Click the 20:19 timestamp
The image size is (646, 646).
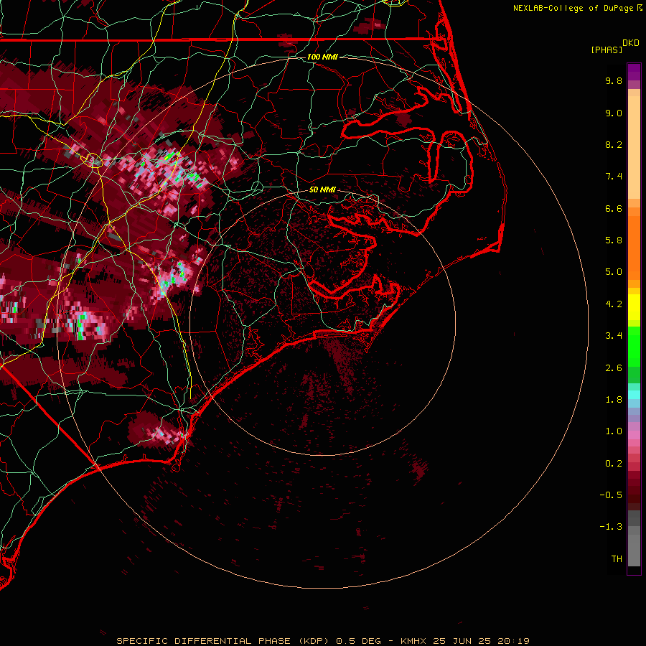pyautogui.click(x=513, y=641)
